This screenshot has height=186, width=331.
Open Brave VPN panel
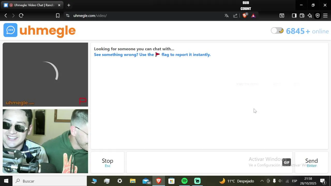click(318, 16)
